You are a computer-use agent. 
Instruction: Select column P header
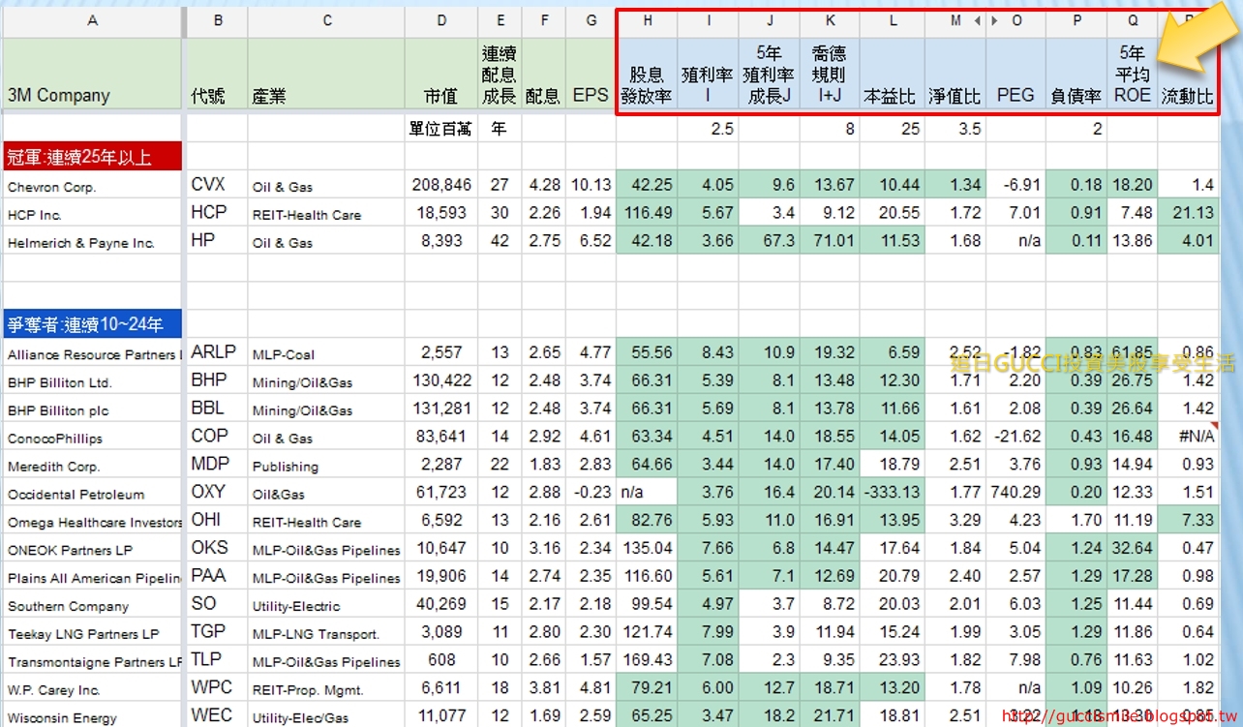point(1076,20)
